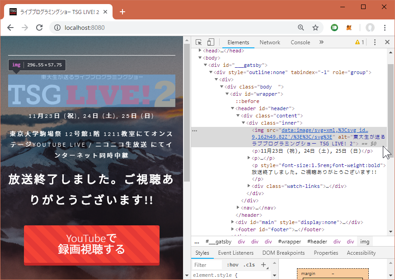
Task: Expand the watch-links div node
Action: [x=249, y=186]
